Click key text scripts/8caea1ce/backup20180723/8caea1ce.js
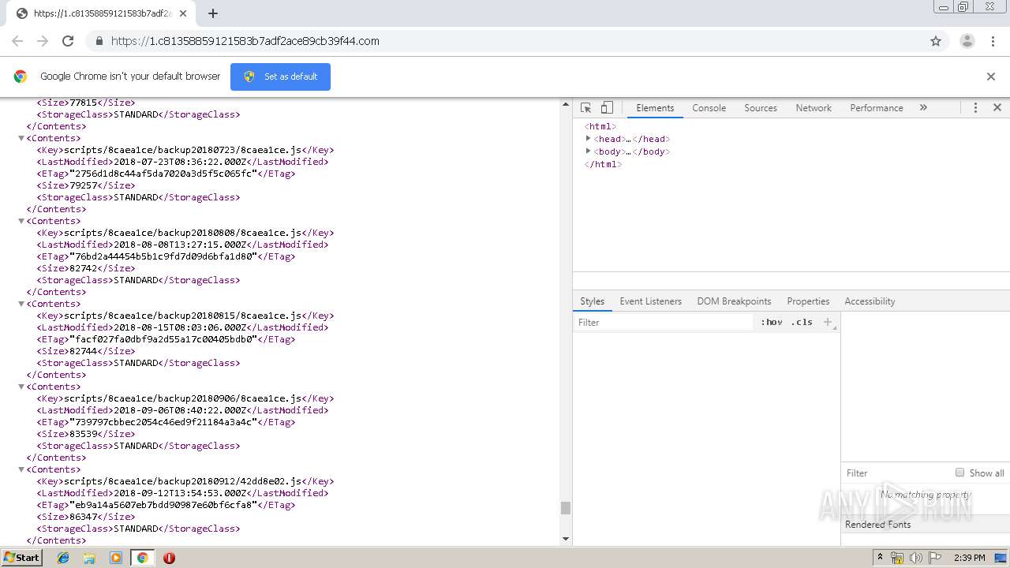The image size is (1010, 568). [183, 150]
